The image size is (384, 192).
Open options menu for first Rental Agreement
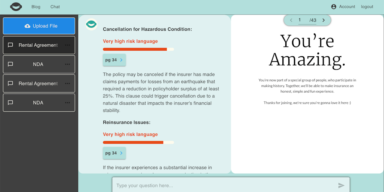pos(67,45)
